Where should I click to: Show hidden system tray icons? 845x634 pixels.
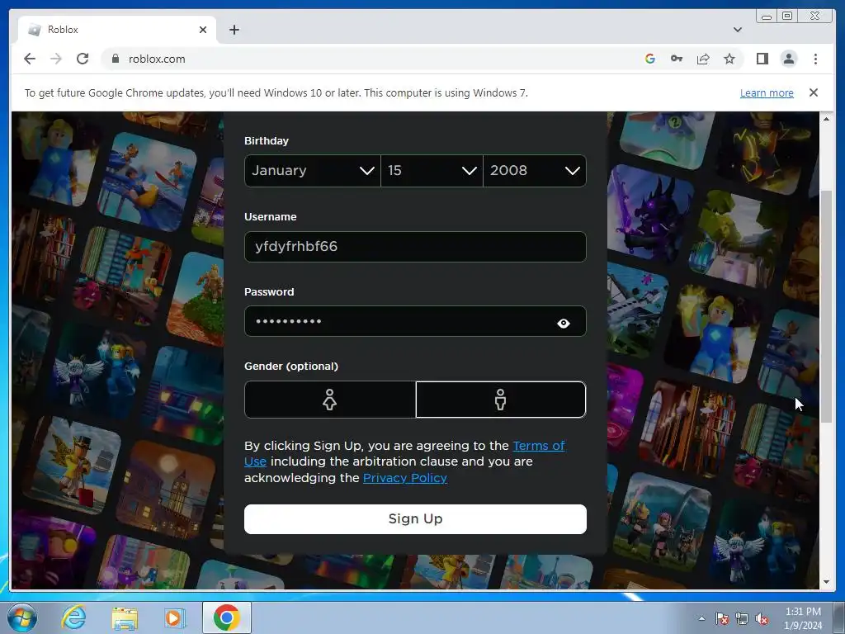[701, 618]
